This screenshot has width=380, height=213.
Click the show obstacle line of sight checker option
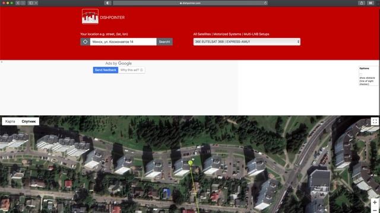[x=367, y=81]
